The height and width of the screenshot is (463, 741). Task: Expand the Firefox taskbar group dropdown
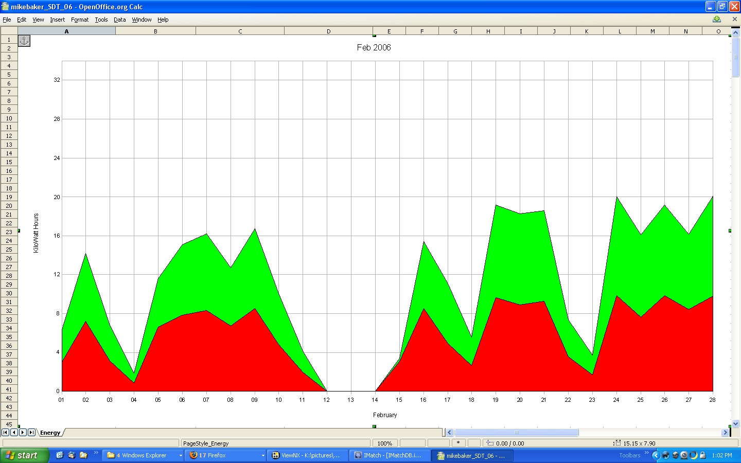pos(263,455)
